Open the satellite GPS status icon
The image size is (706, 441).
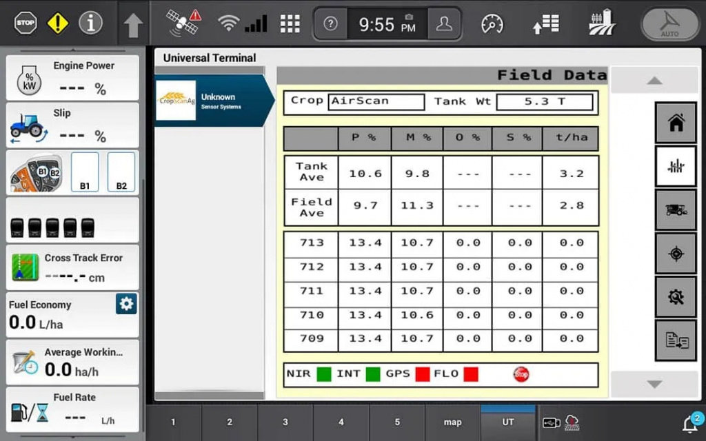[x=183, y=23]
